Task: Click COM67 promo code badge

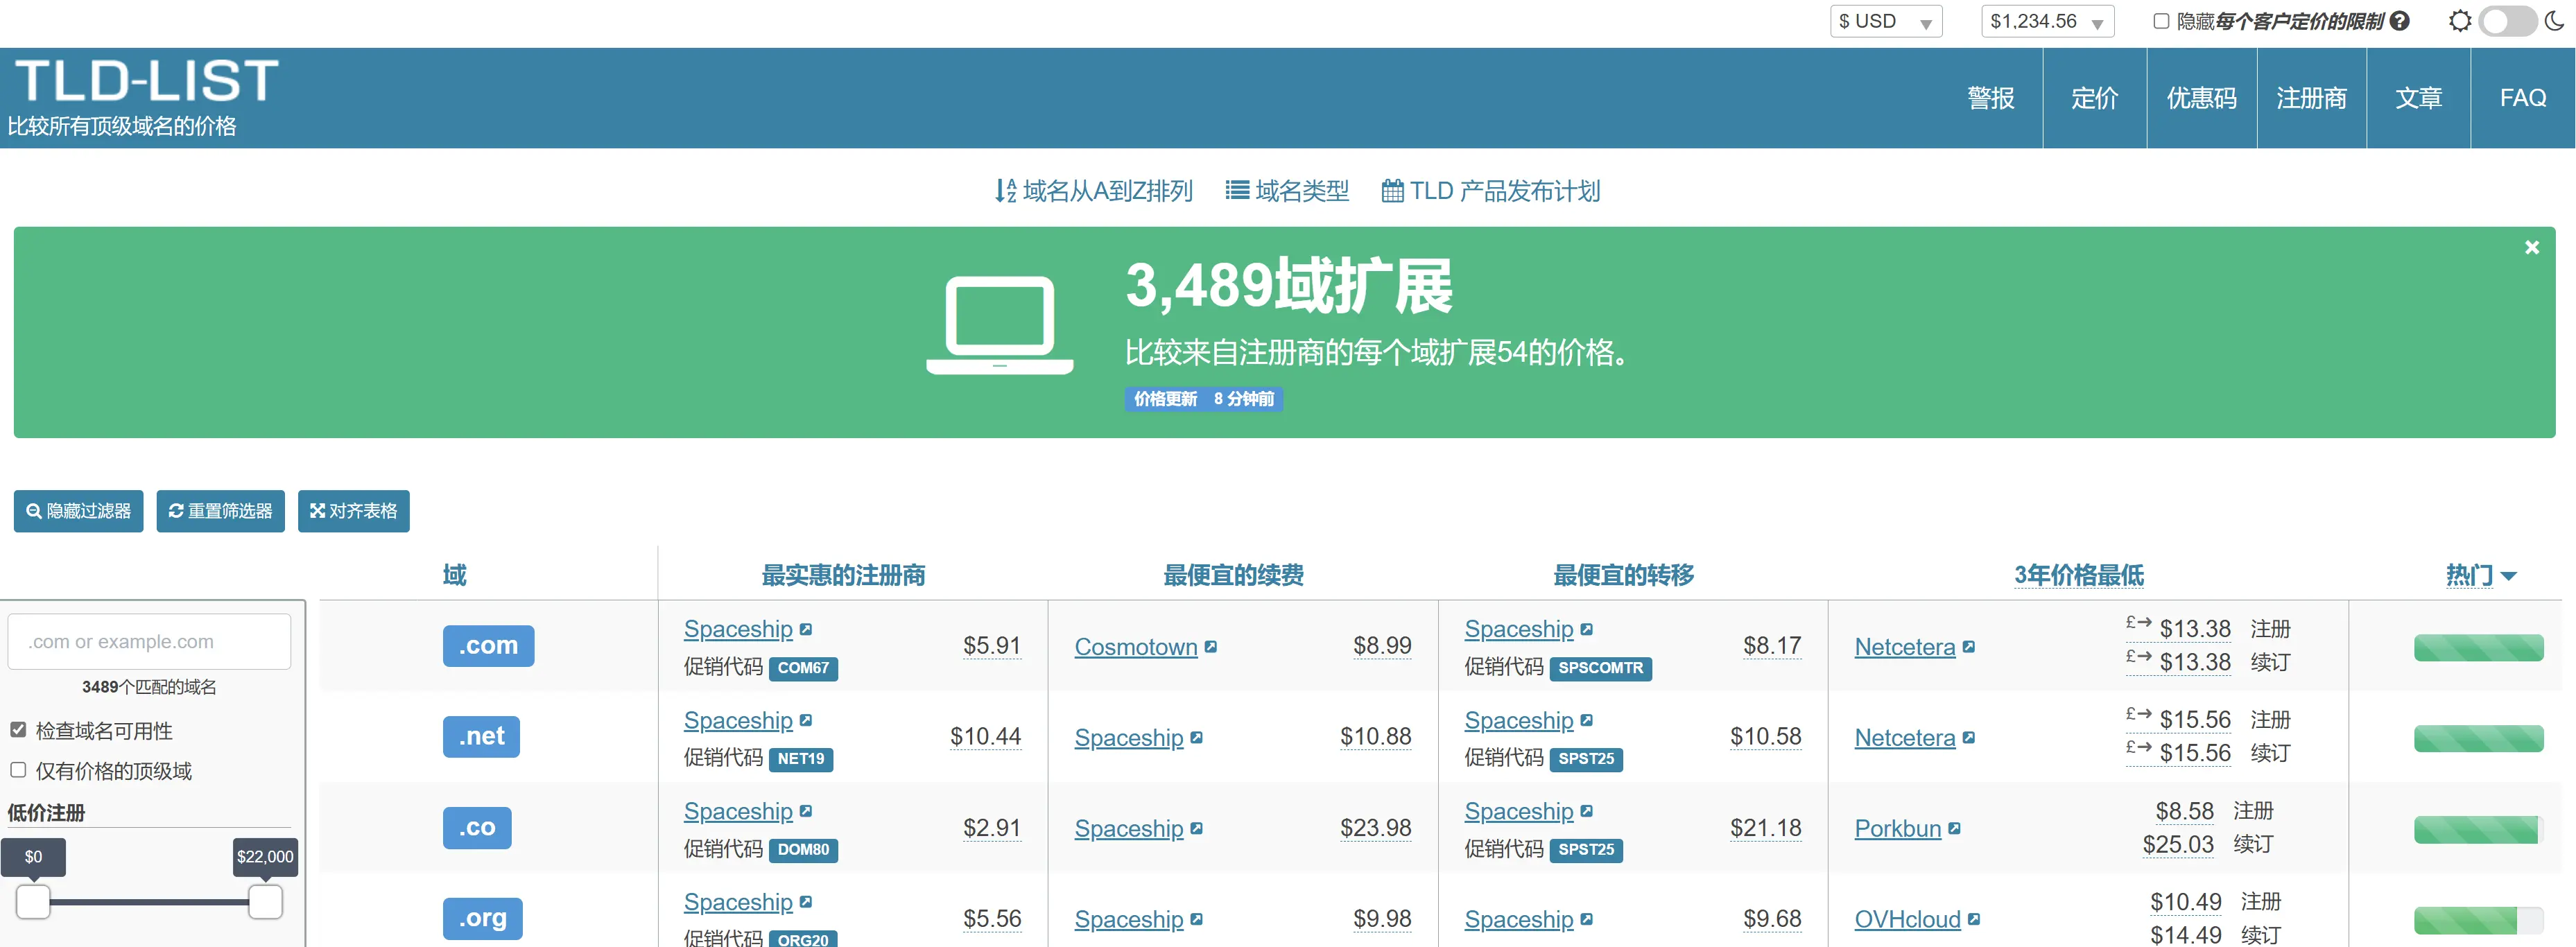Action: pos(803,668)
